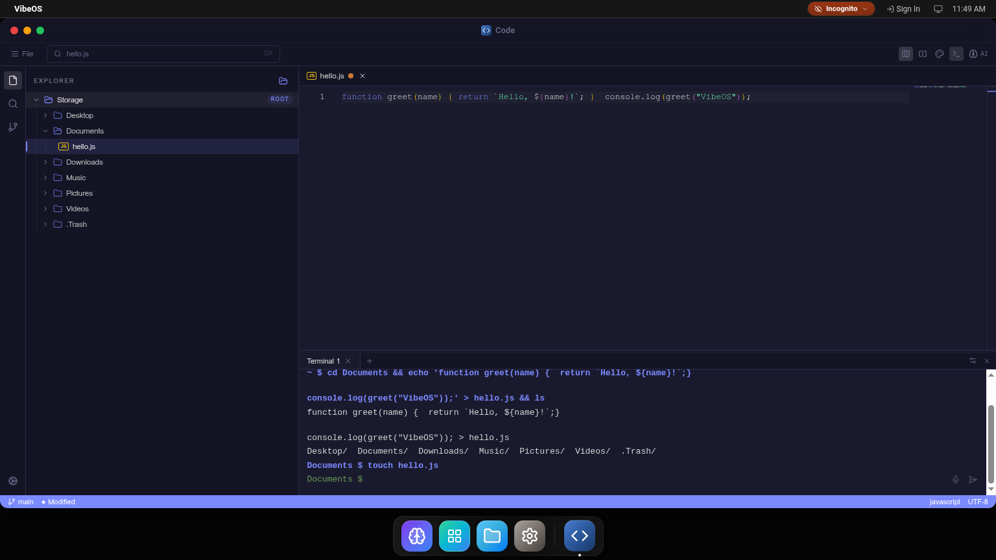Close the terminal panel
Image resolution: width=996 pixels, height=560 pixels.
pos(987,361)
